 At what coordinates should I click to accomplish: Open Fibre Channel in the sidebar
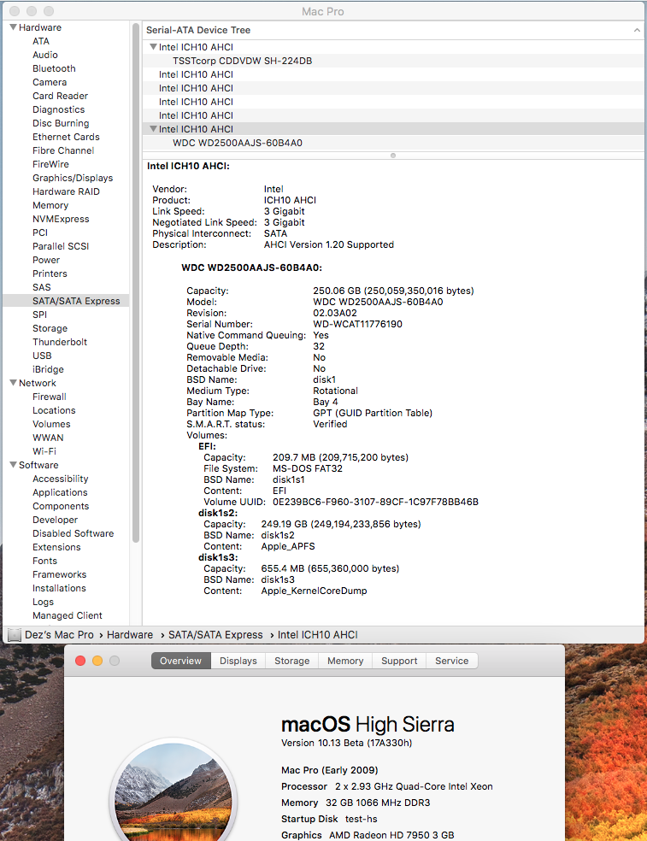point(63,150)
